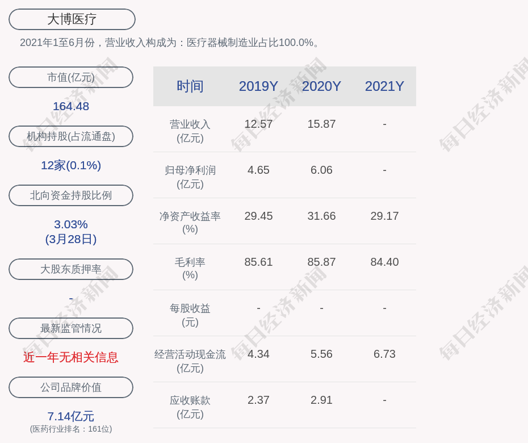
Task: Select the 大股东质押率 label
Action: (x=71, y=269)
